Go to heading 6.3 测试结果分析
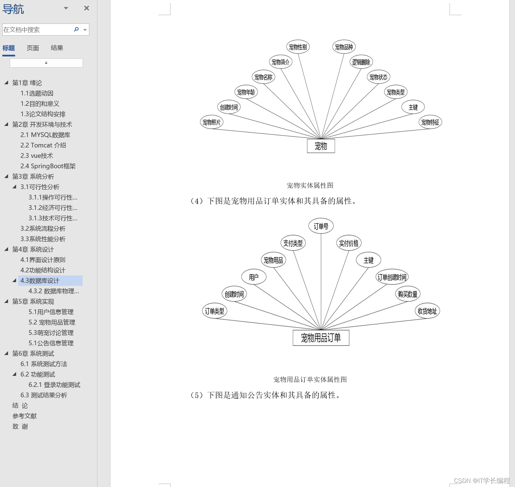This screenshot has height=487, width=515. (44, 395)
